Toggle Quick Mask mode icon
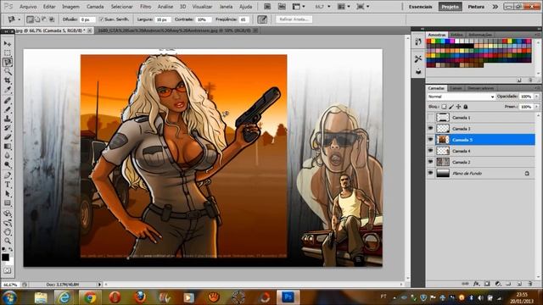Viewport: 543px width, 305px height. pyautogui.click(x=8, y=270)
